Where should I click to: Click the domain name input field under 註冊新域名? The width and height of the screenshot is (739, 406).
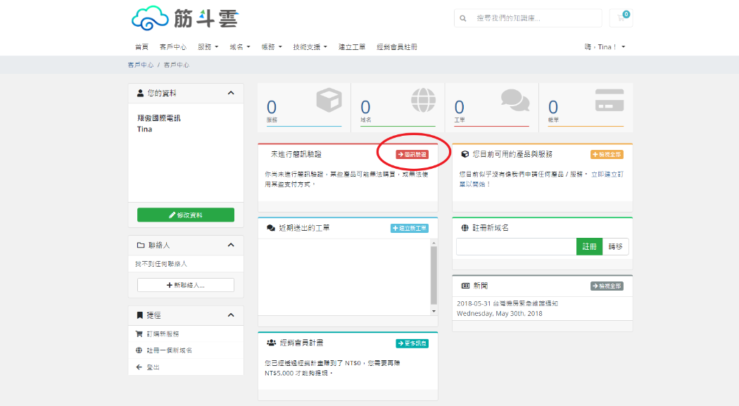(516, 246)
